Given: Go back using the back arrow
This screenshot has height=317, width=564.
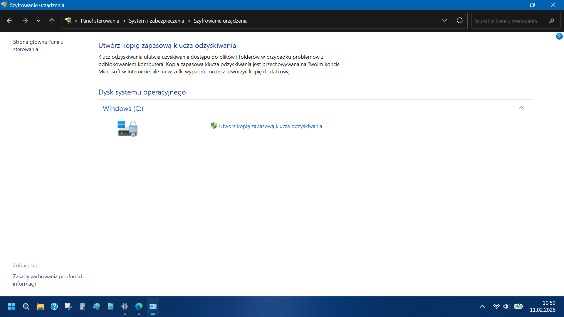Looking at the screenshot, I should [x=9, y=21].
